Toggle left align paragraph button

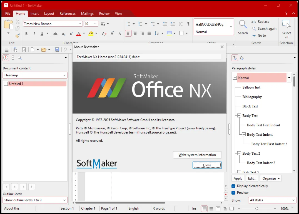coord(128,33)
